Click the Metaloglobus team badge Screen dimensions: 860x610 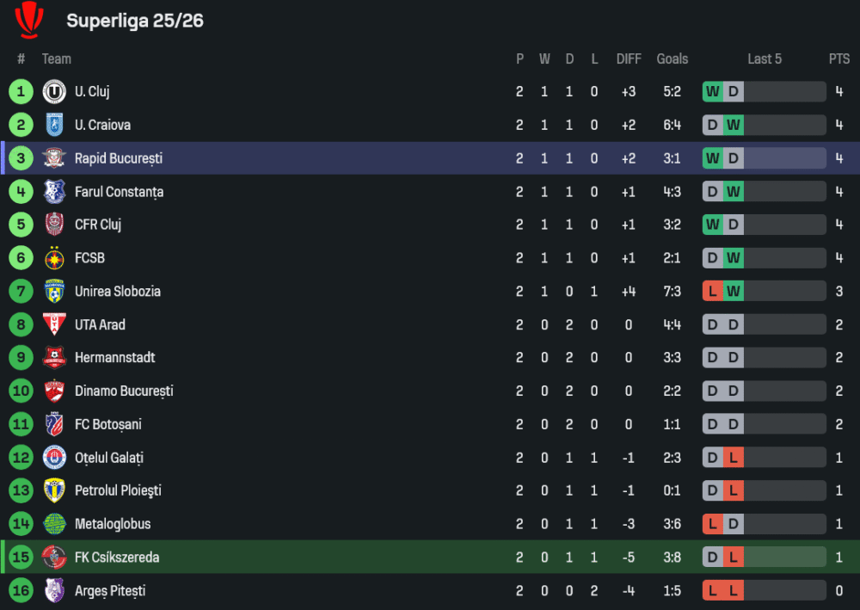[54, 524]
